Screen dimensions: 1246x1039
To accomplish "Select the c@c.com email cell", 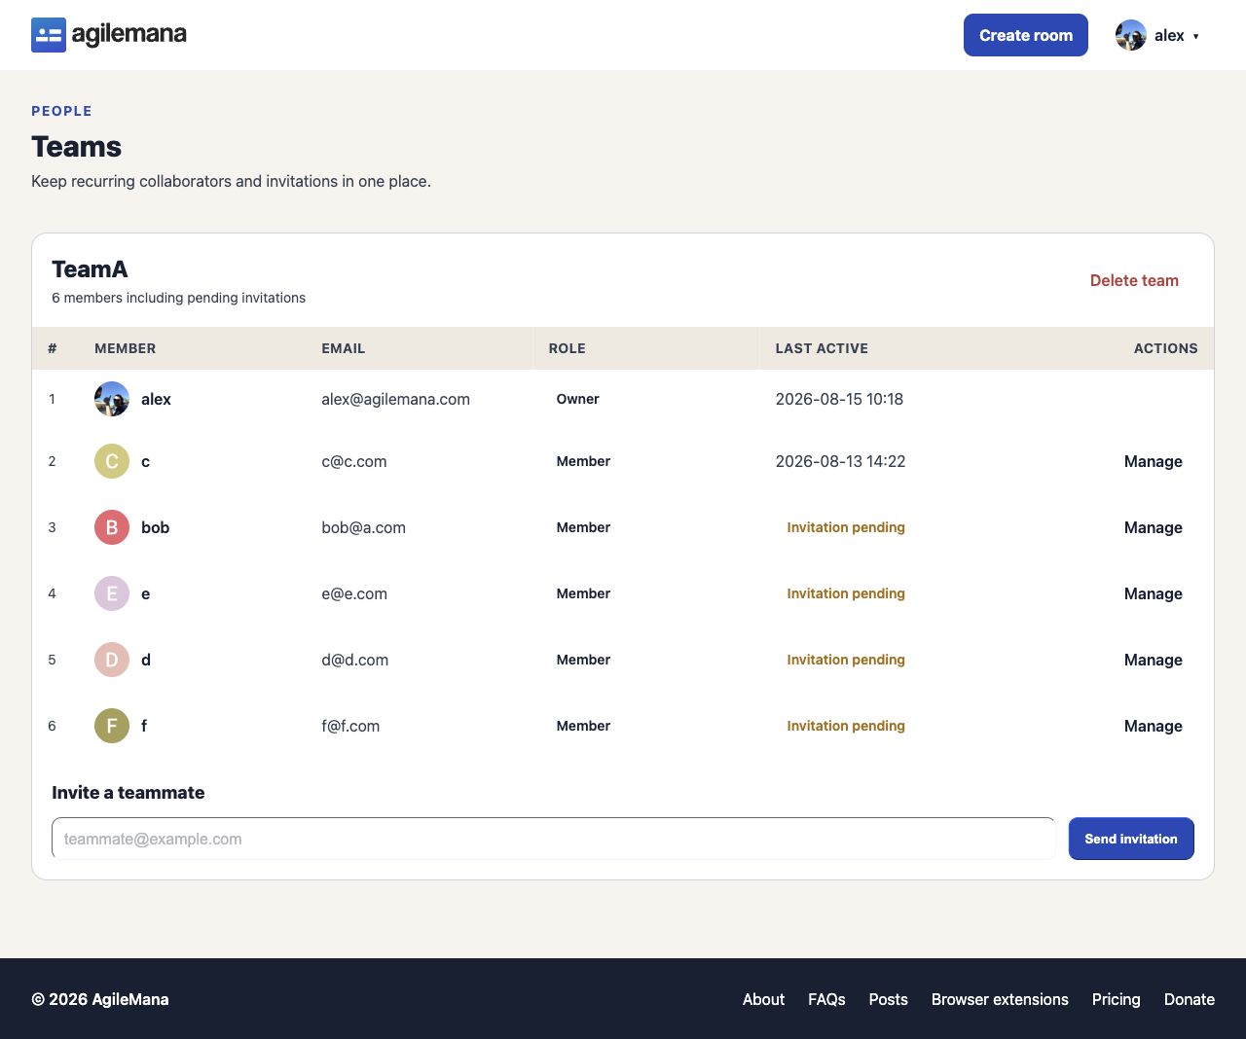I will [354, 461].
